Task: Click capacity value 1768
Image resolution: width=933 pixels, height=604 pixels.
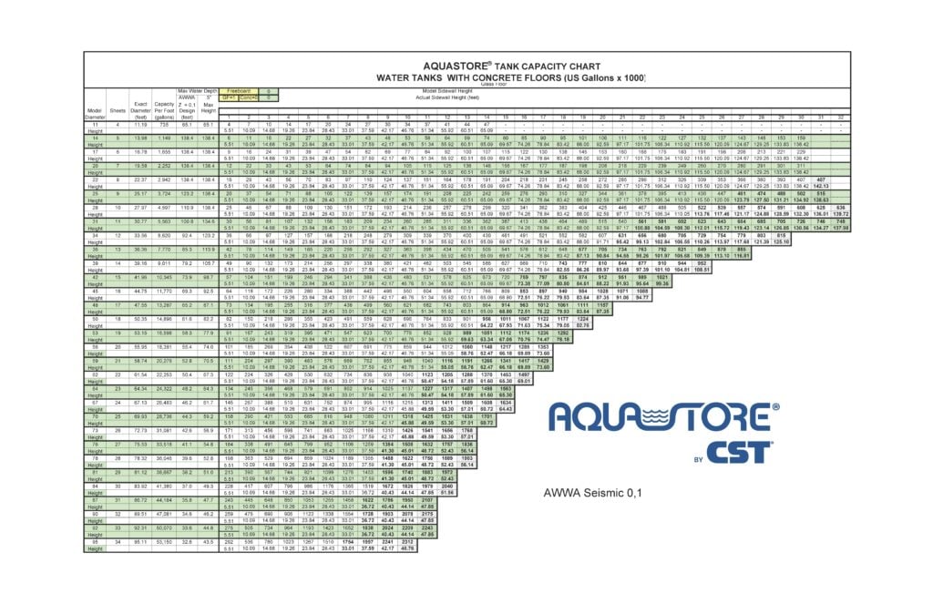Action: click(x=466, y=431)
